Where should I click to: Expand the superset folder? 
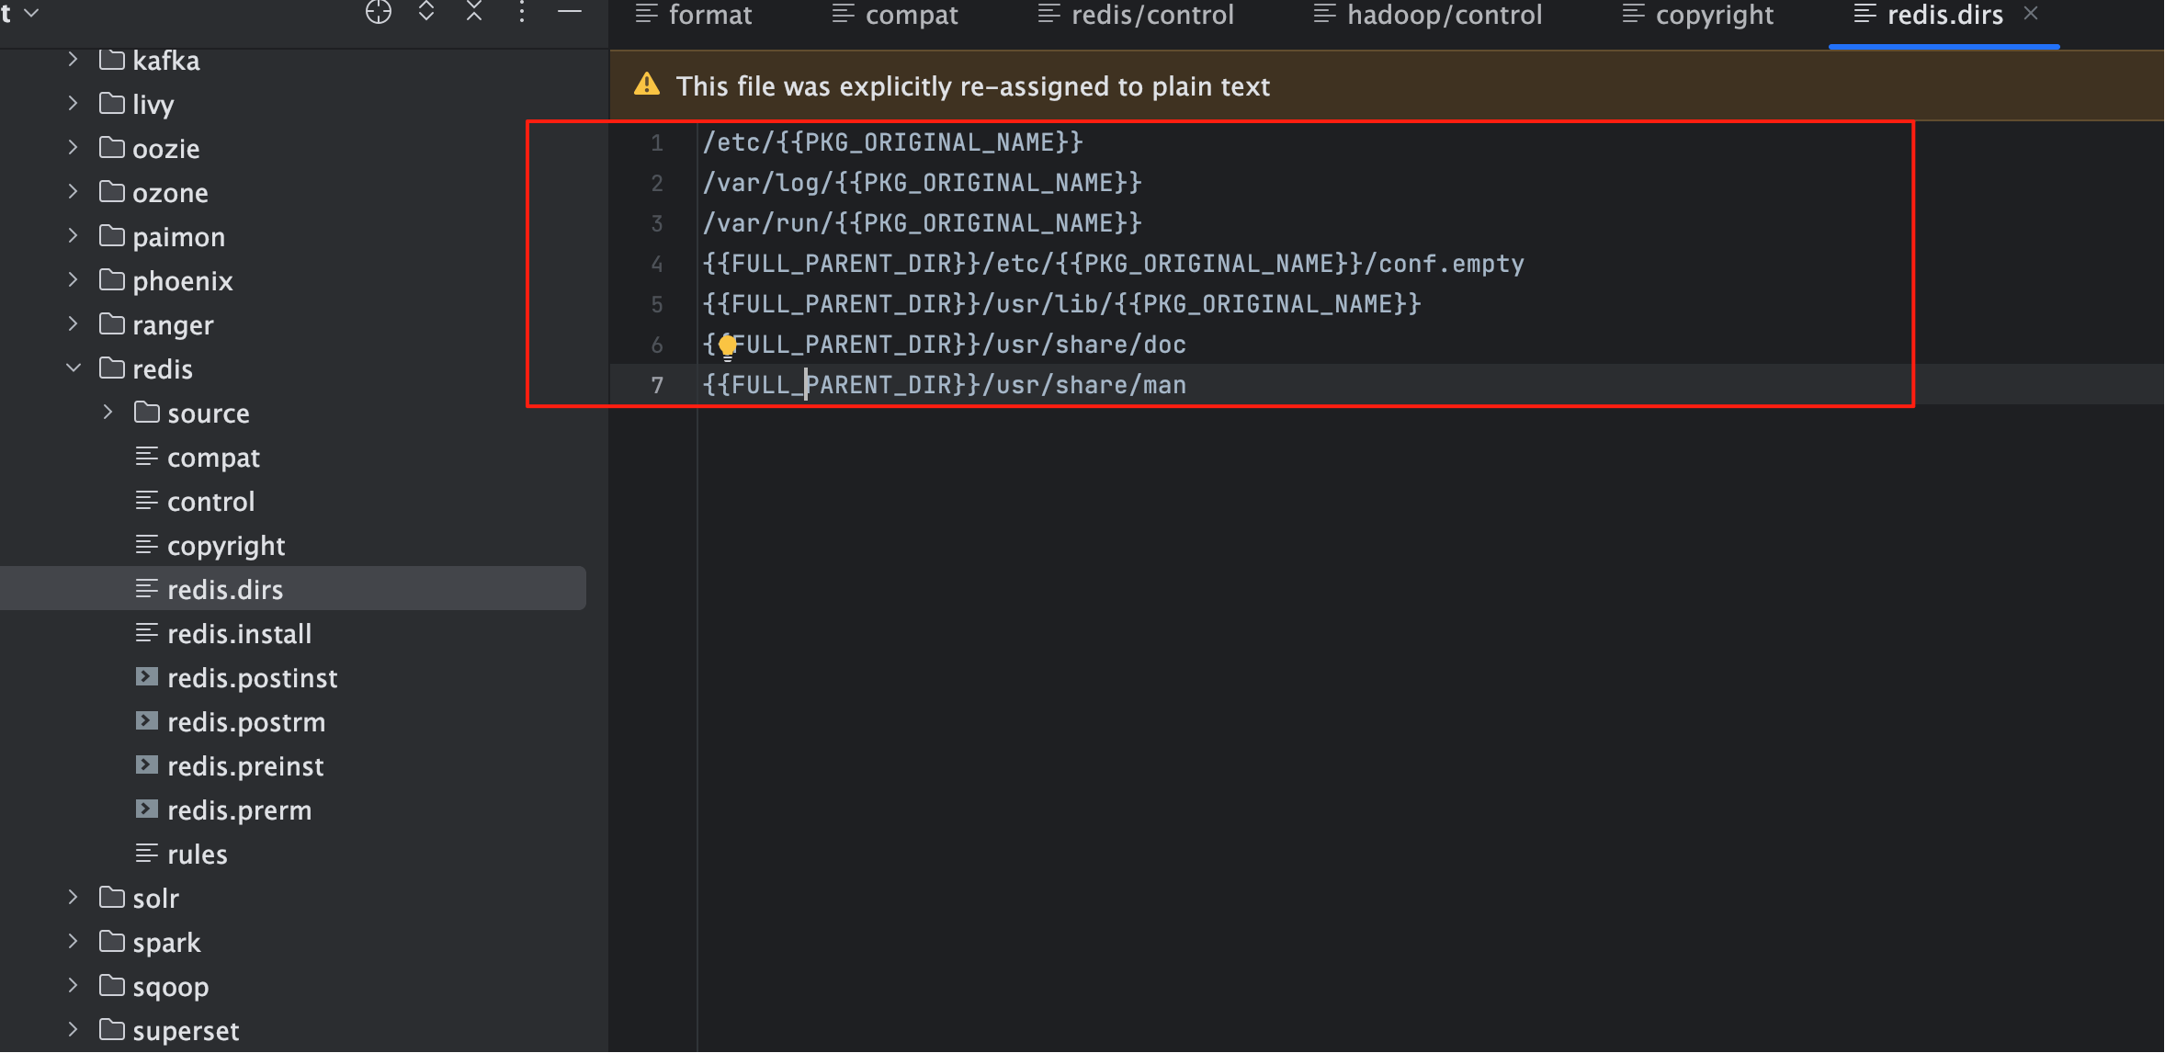tap(74, 1030)
